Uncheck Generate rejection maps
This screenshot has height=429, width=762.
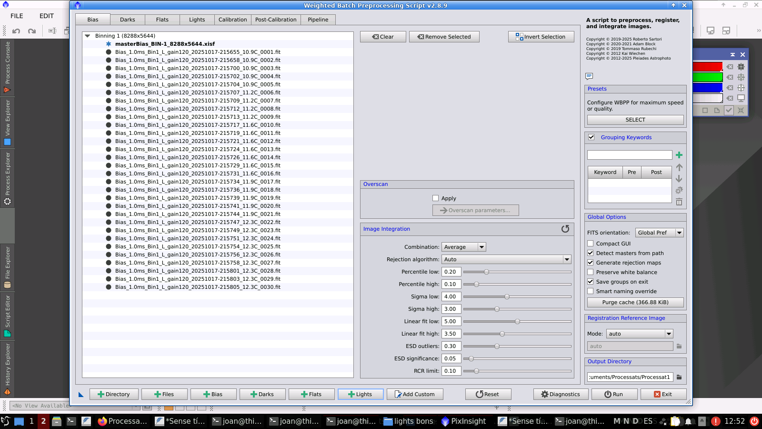coord(591,263)
